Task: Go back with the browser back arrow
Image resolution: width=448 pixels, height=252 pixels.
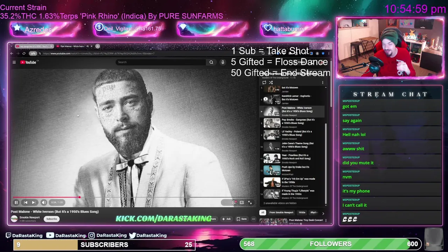Action: coord(12,54)
